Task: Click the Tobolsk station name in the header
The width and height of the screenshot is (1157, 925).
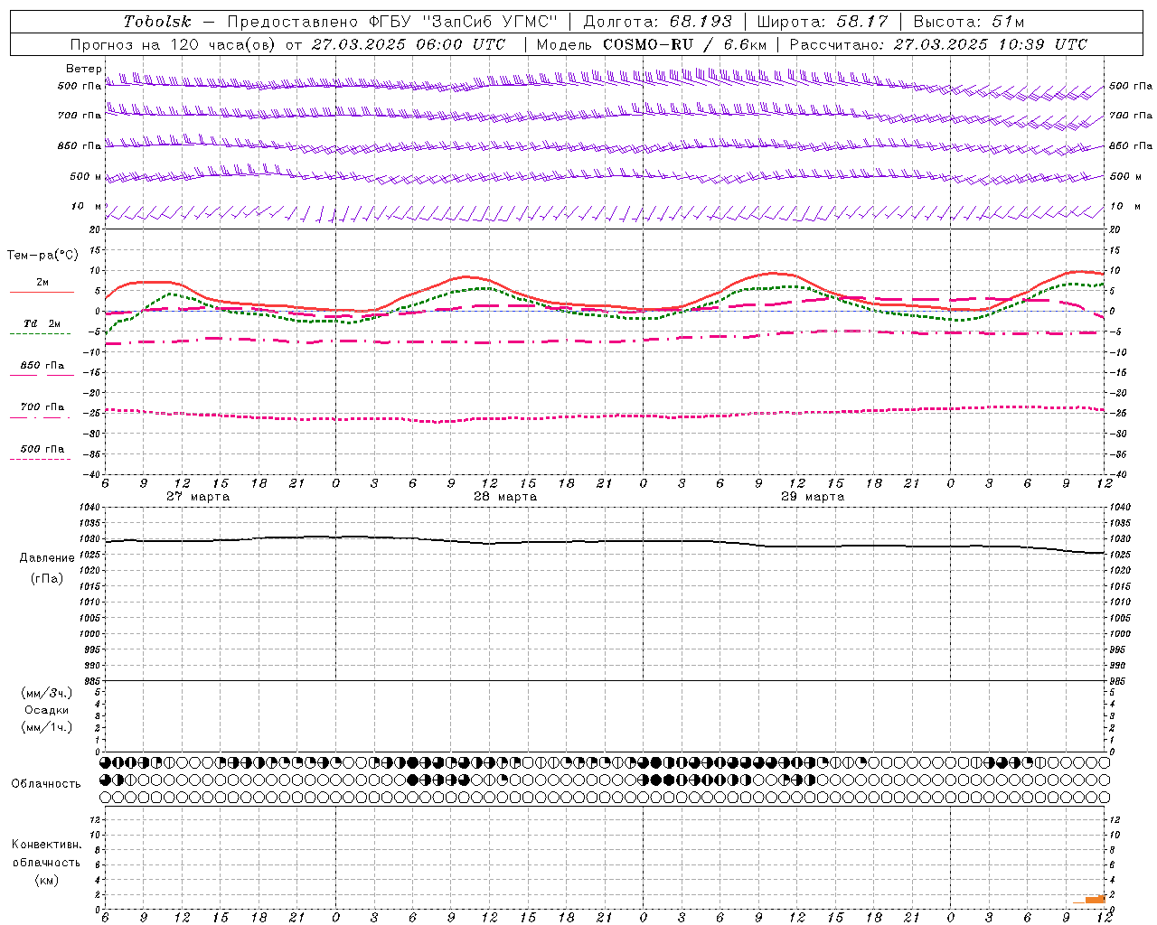Action: (x=157, y=22)
